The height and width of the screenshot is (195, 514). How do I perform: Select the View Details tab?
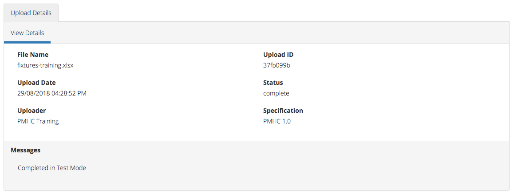click(27, 33)
